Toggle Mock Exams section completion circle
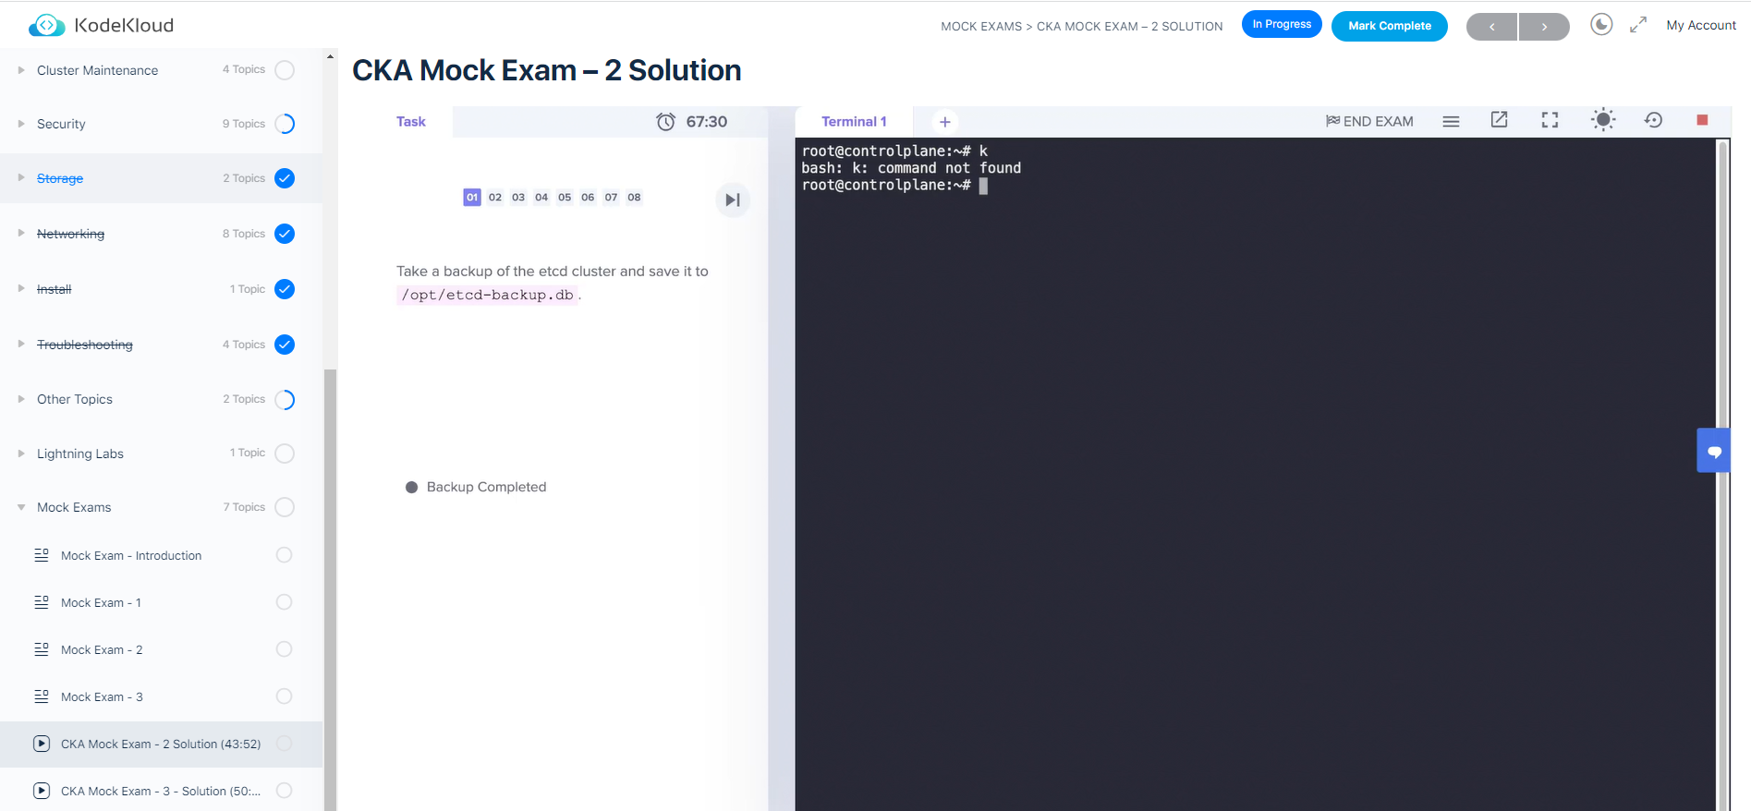 [285, 507]
